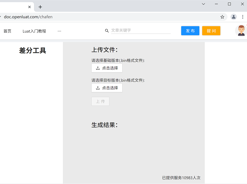Image resolution: width=247 pixels, height=184 pixels.
Task: Open the browser three-dot menu
Action: point(243,17)
